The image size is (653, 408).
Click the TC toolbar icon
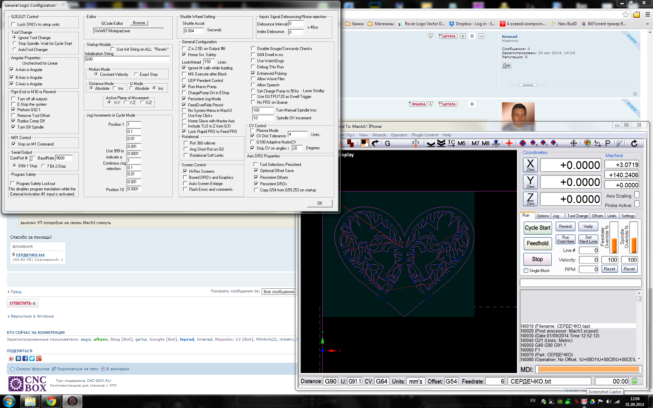click(451, 143)
